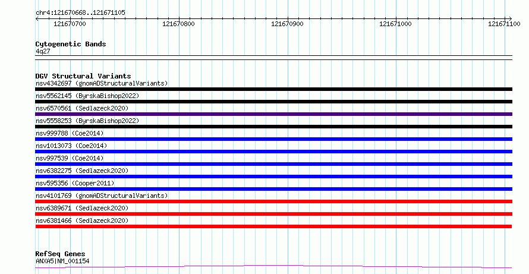The image size is (529, 274).
Task: Click the blue bar under nsv997539
Action: tap(273, 164)
